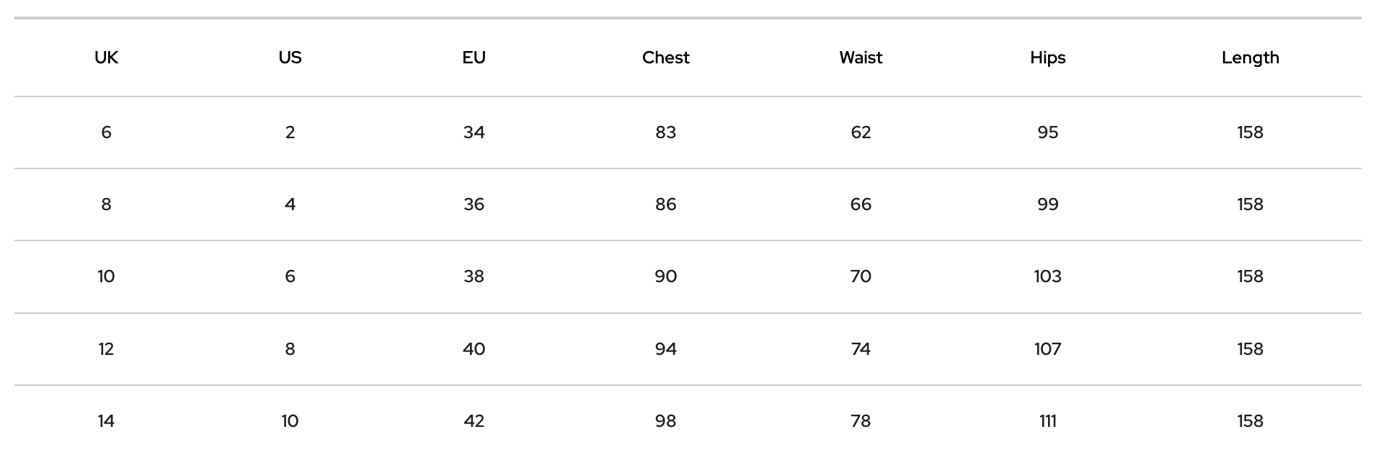This screenshot has height=455, width=1381.
Task: Select chest measurement 90
Action: click(665, 276)
